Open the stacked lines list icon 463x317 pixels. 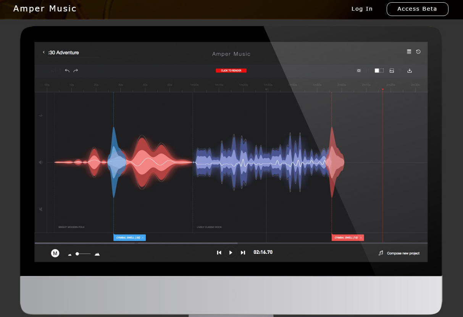(409, 52)
